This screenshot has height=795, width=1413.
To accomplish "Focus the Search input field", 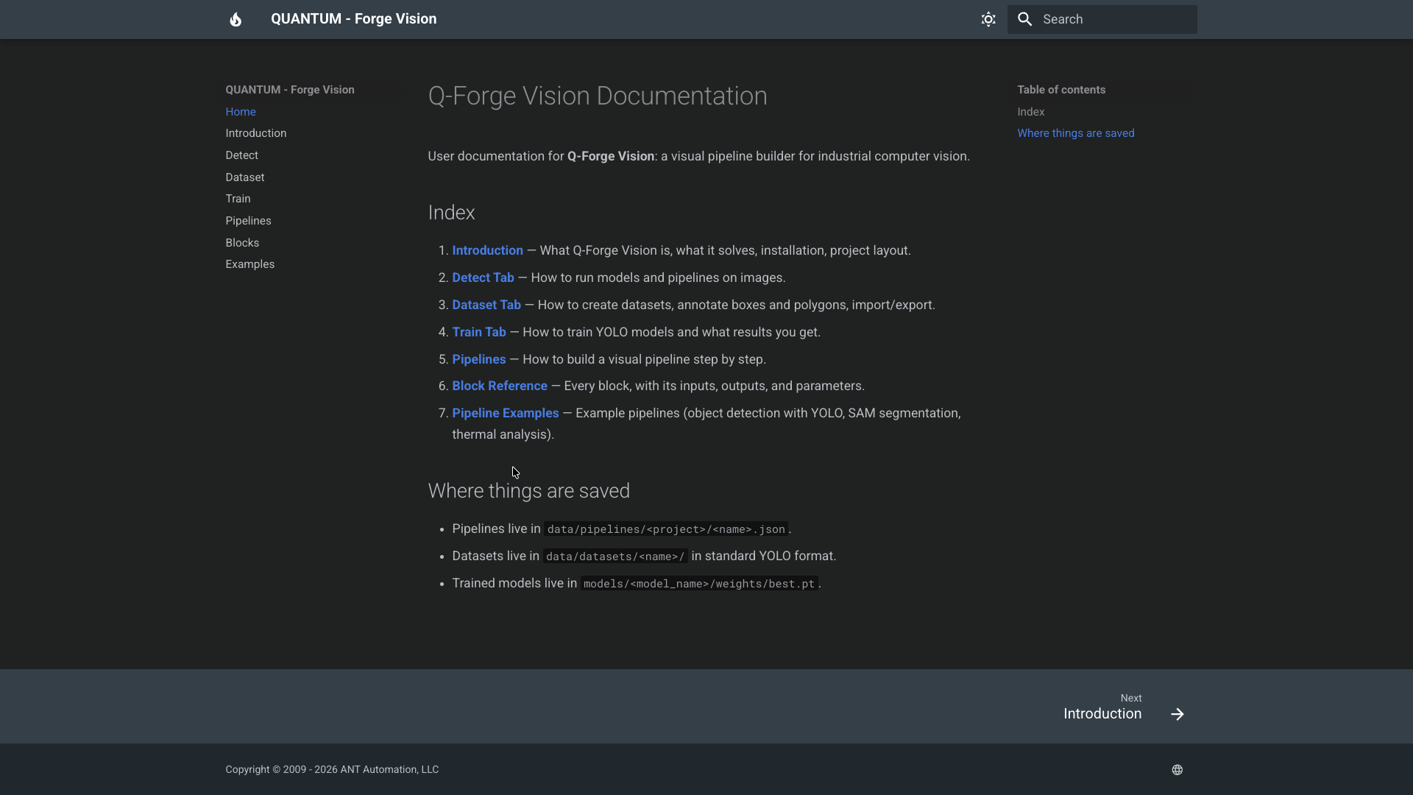I will pos(1102,19).
